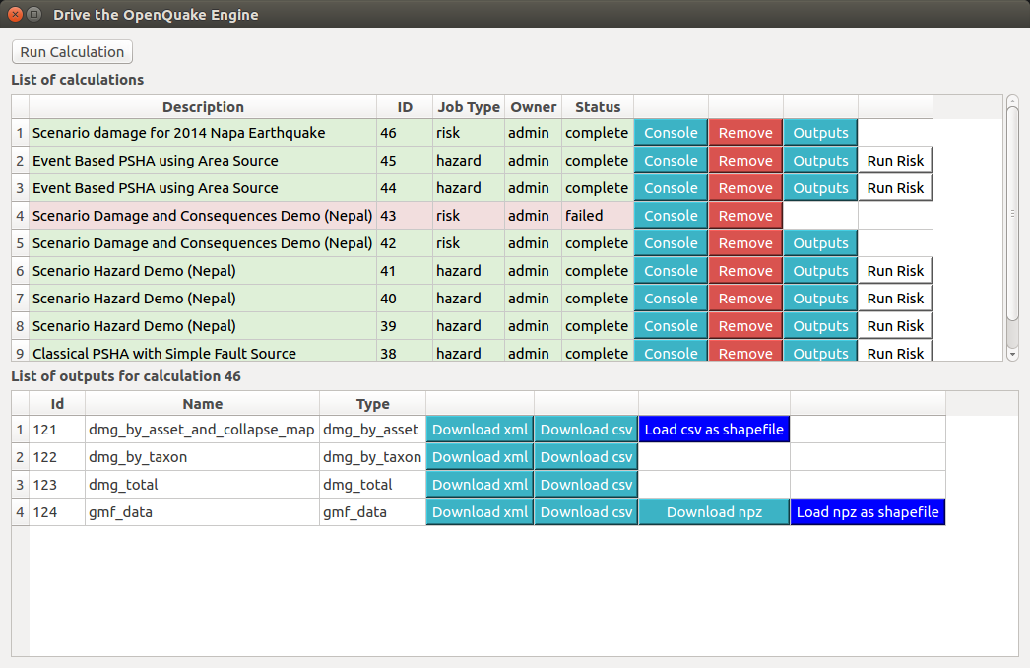Image resolution: width=1030 pixels, height=668 pixels.
Task: Remove Scenario Hazard Demo calculation 41
Action: 745,271
